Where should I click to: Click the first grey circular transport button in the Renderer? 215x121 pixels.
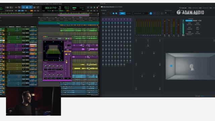pos(155,13)
